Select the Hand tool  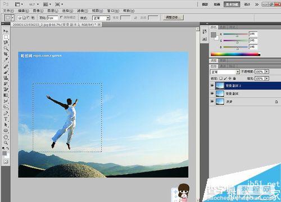(6, 137)
